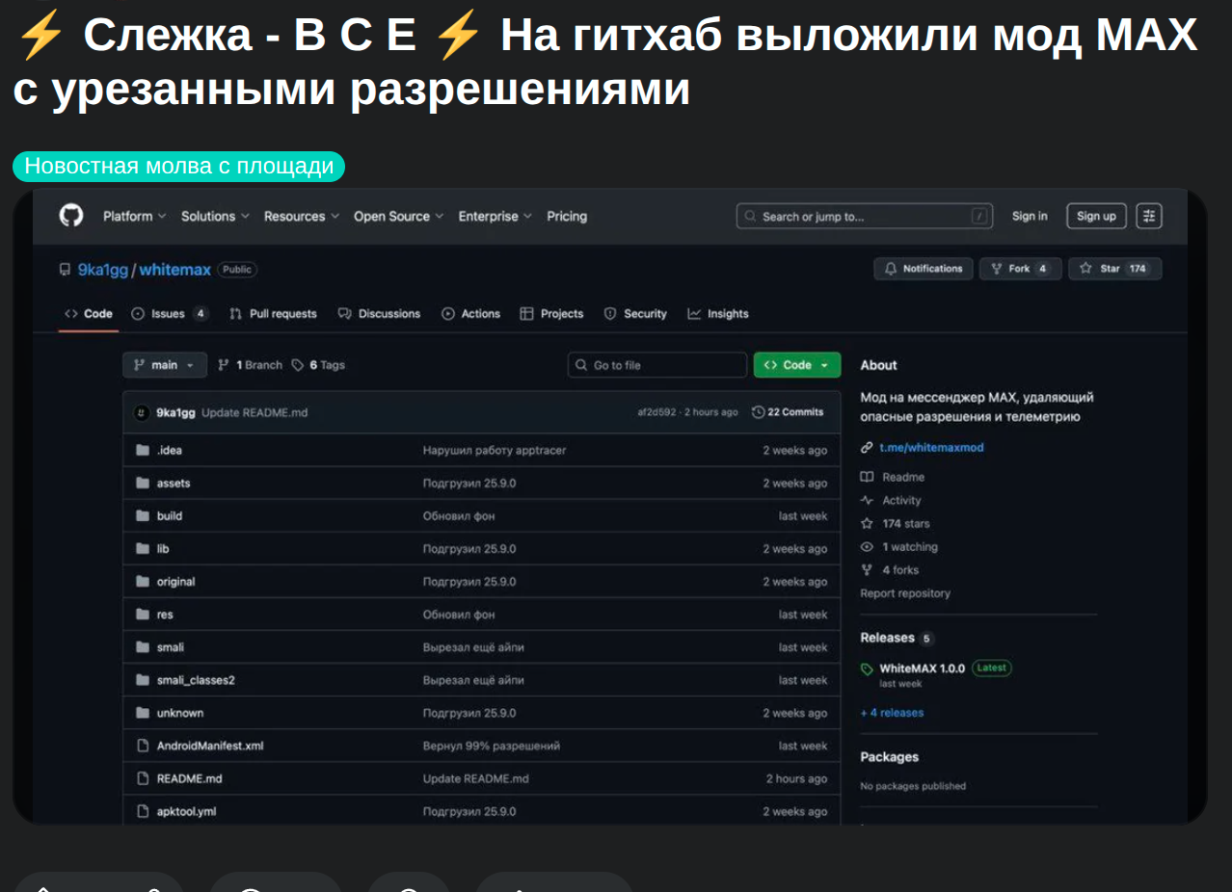This screenshot has height=892, width=1232.
Task: Click the Sign up button
Action: point(1096,216)
